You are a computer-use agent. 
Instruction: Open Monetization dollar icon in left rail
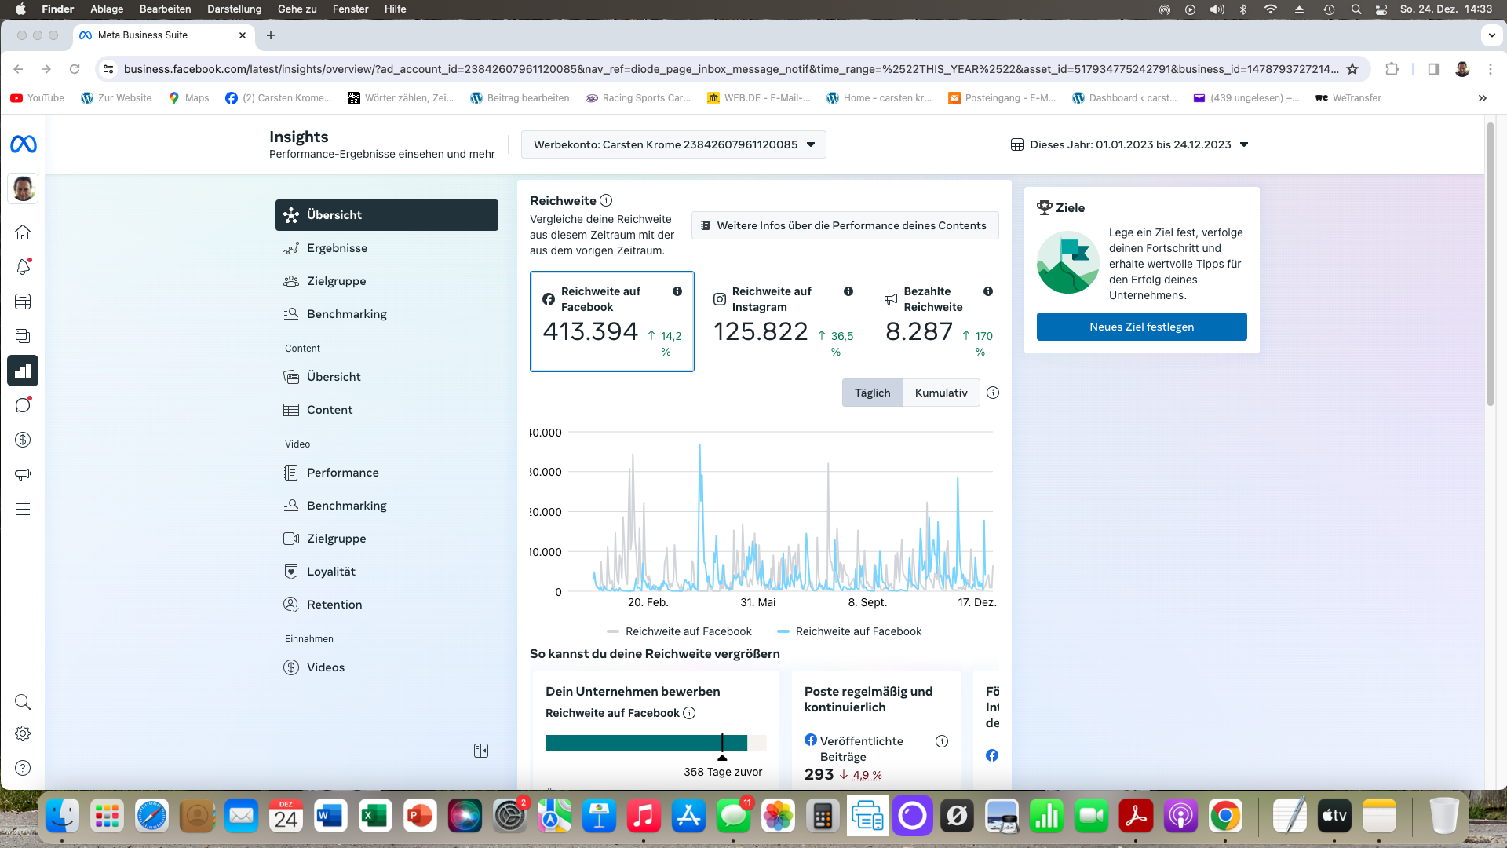[23, 440]
